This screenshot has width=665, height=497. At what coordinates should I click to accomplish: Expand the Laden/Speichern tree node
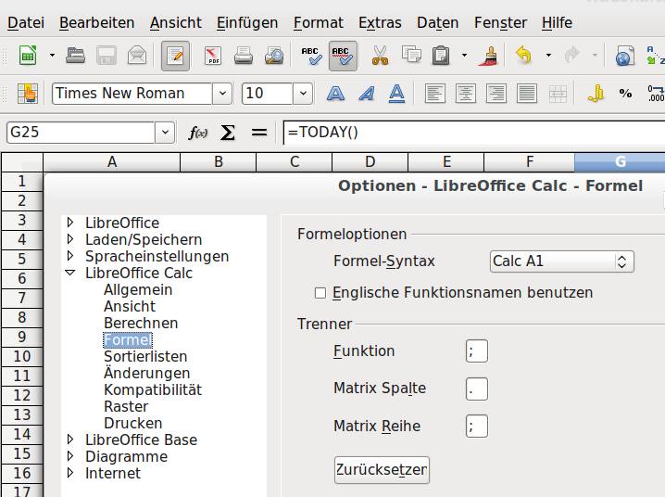point(70,239)
